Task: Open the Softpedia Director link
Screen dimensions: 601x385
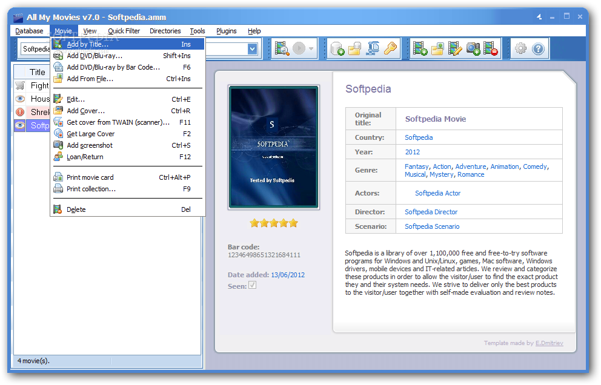Action: click(x=431, y=212)
